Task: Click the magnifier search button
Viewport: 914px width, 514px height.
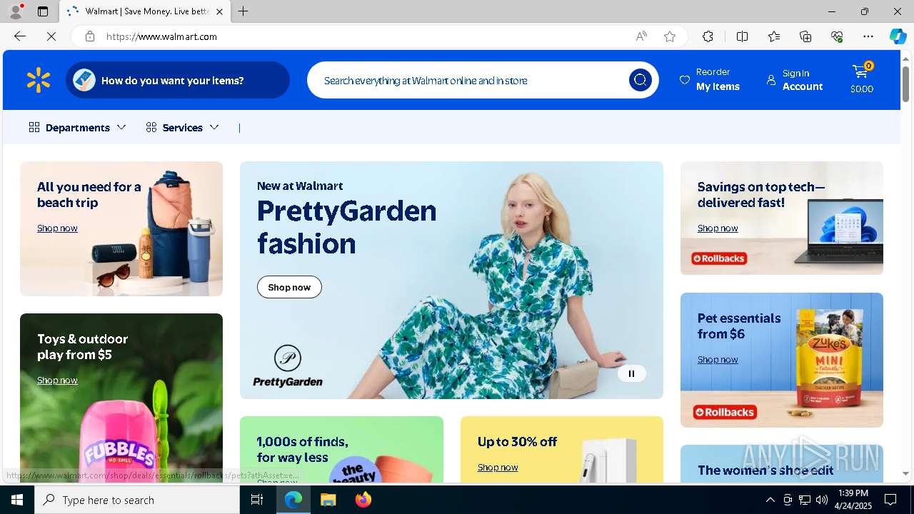Action: [640, 80]
